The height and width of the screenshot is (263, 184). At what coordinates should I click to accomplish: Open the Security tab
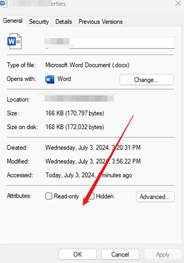pyautogui.click(x=39, y=22)
